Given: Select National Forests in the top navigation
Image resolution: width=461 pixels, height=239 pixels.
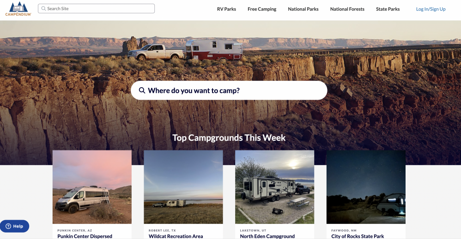Looking at the screenshot, I should (347, 9).
